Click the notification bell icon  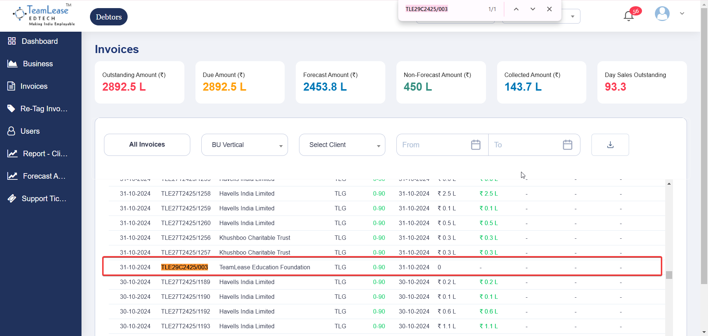tap(629, 16)
